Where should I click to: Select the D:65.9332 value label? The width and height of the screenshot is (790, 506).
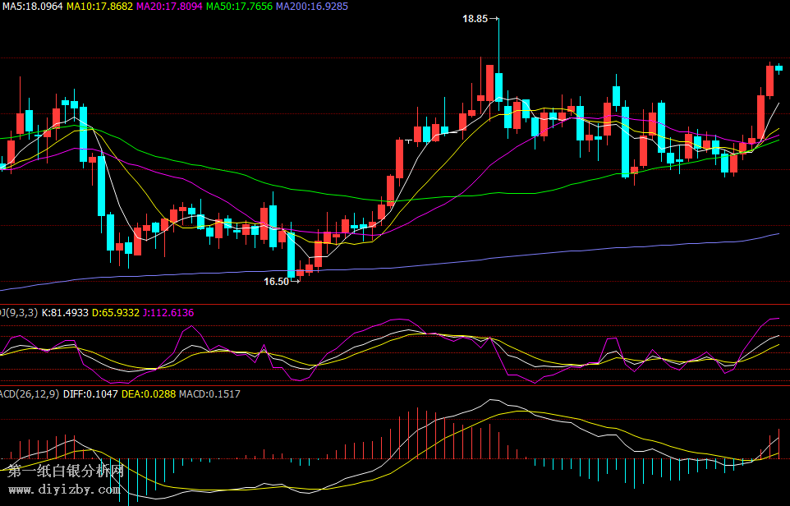(116, 312)
